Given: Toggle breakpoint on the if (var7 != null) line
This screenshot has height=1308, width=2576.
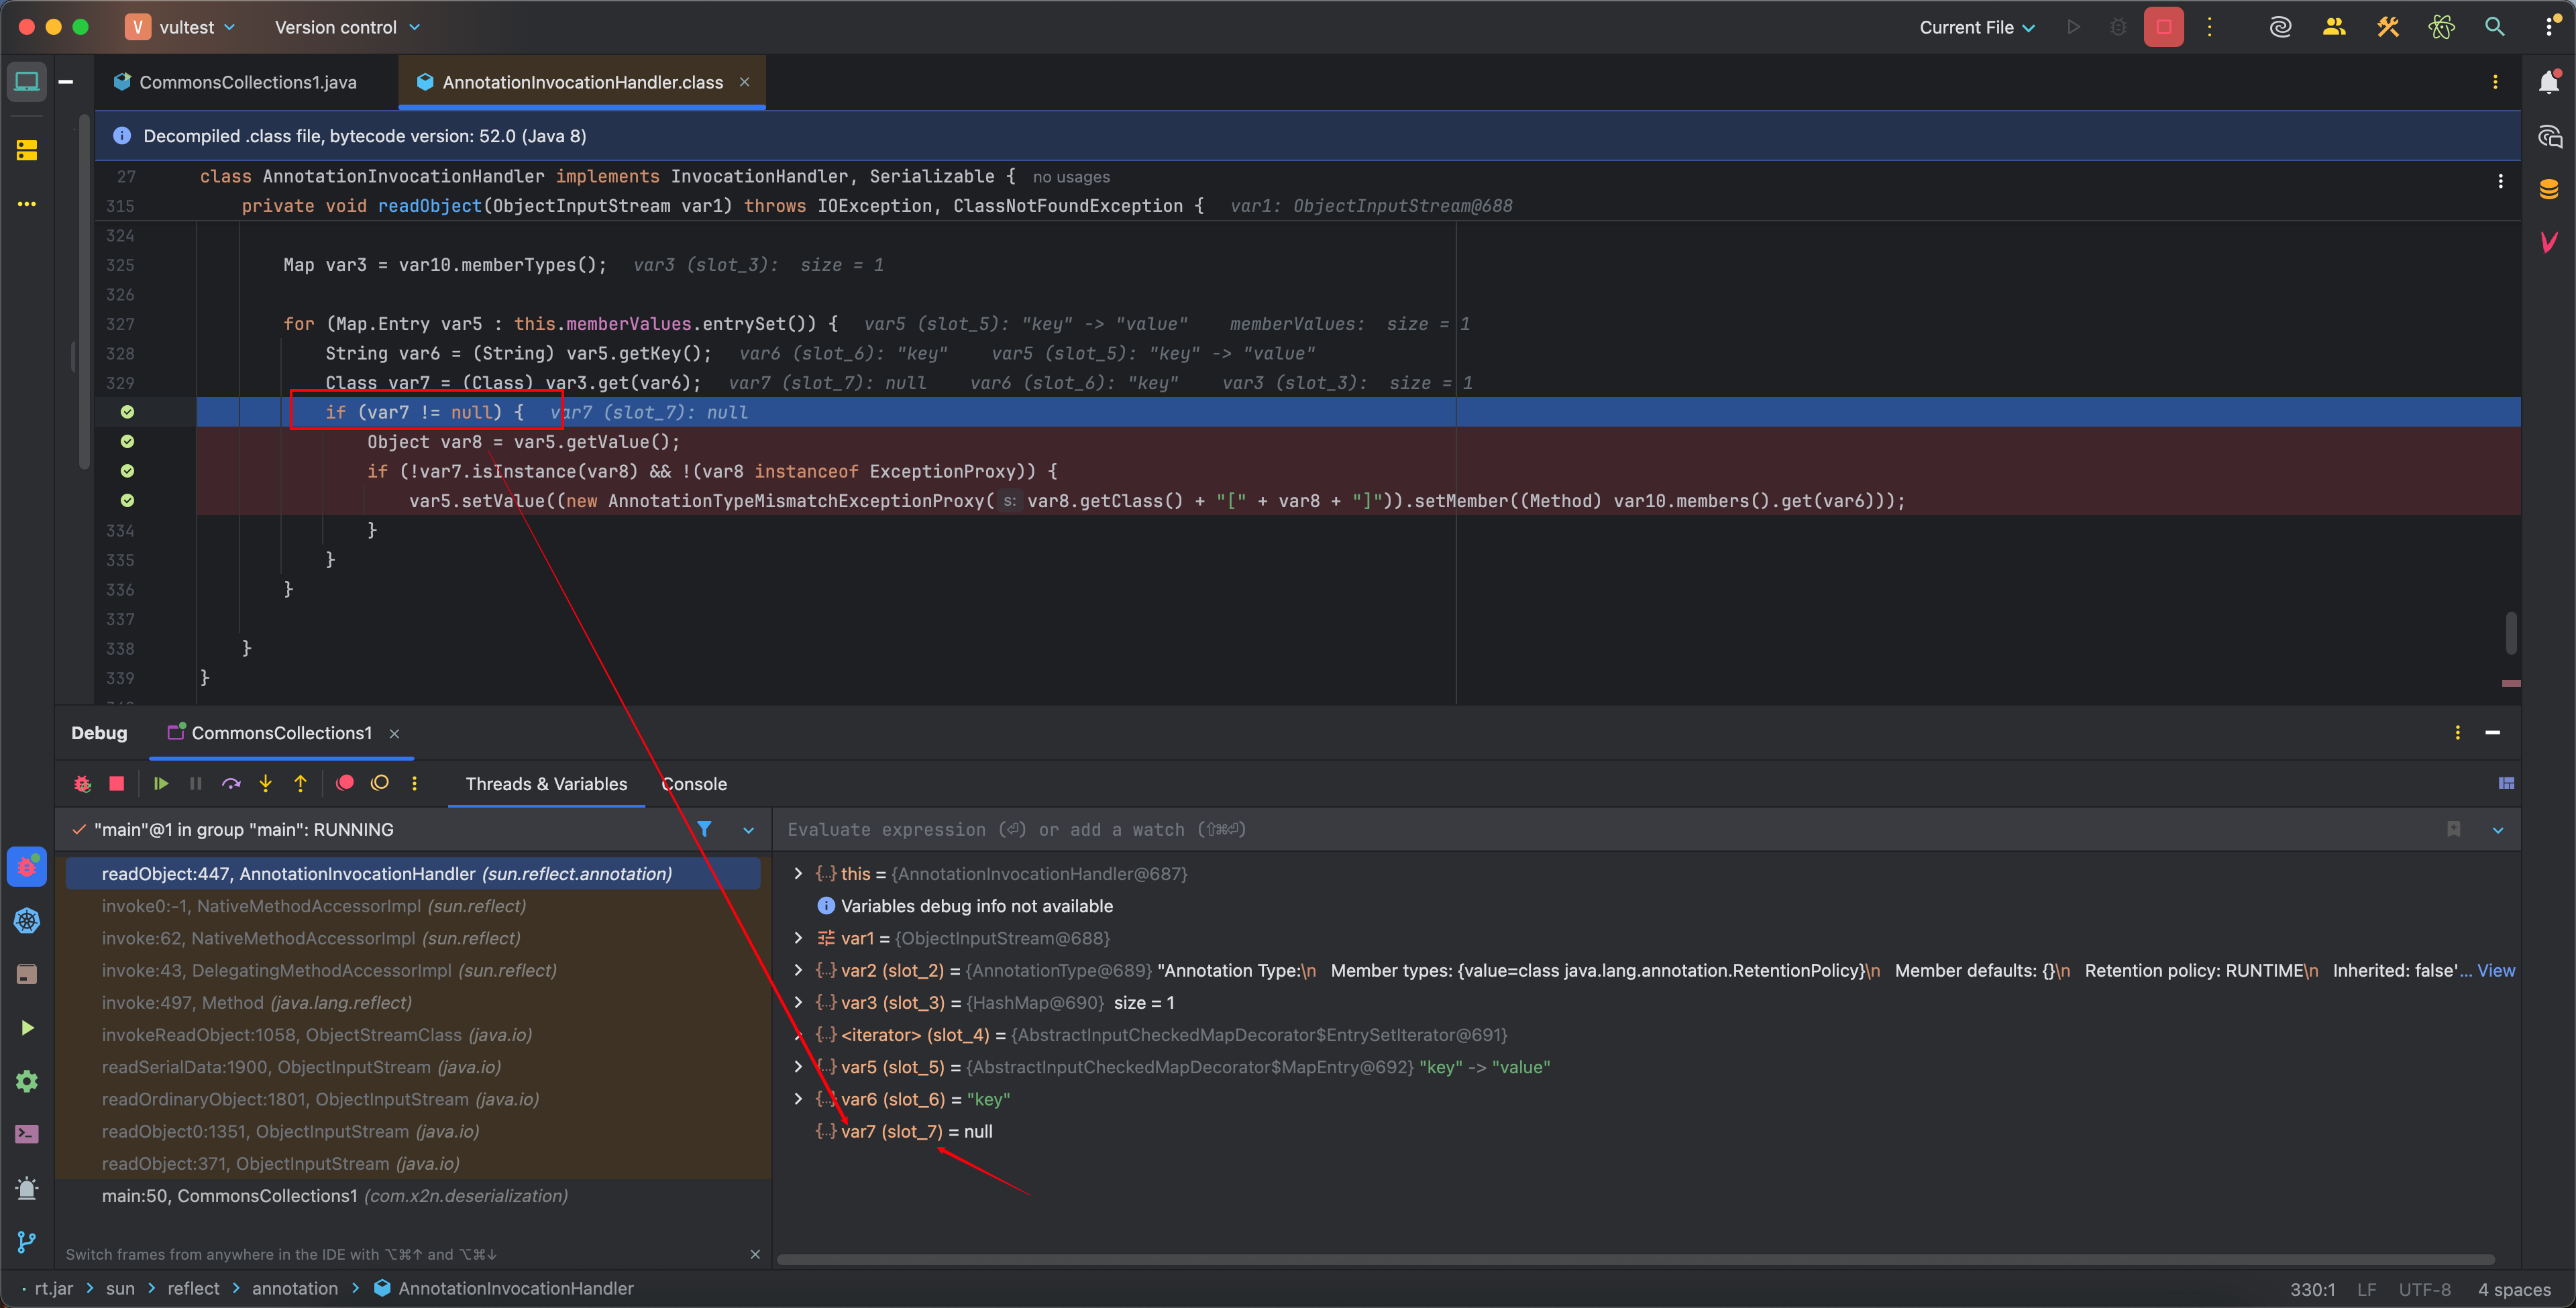Looking at the screenshot, I should pyautogui.click(x=127, y=412).
